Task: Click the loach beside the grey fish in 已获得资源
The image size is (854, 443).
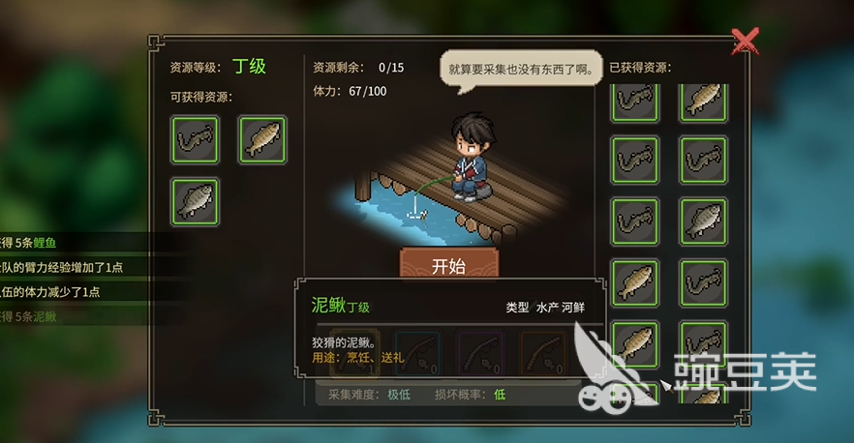Action: point(634,221)
